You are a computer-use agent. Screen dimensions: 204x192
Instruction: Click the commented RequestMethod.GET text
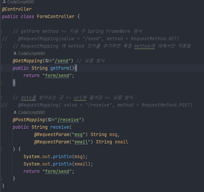point(153,39)
